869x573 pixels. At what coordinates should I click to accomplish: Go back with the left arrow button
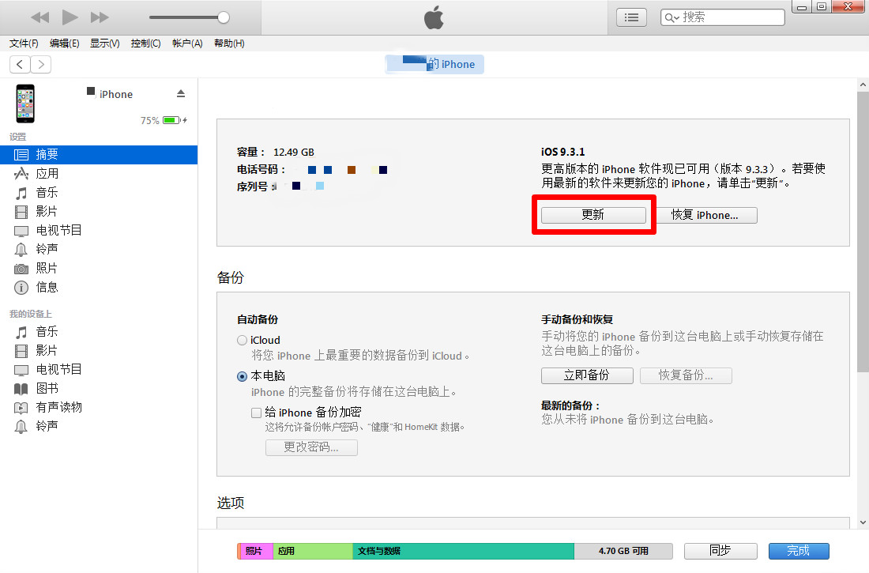pyautogui.click(x=20, y=64)
